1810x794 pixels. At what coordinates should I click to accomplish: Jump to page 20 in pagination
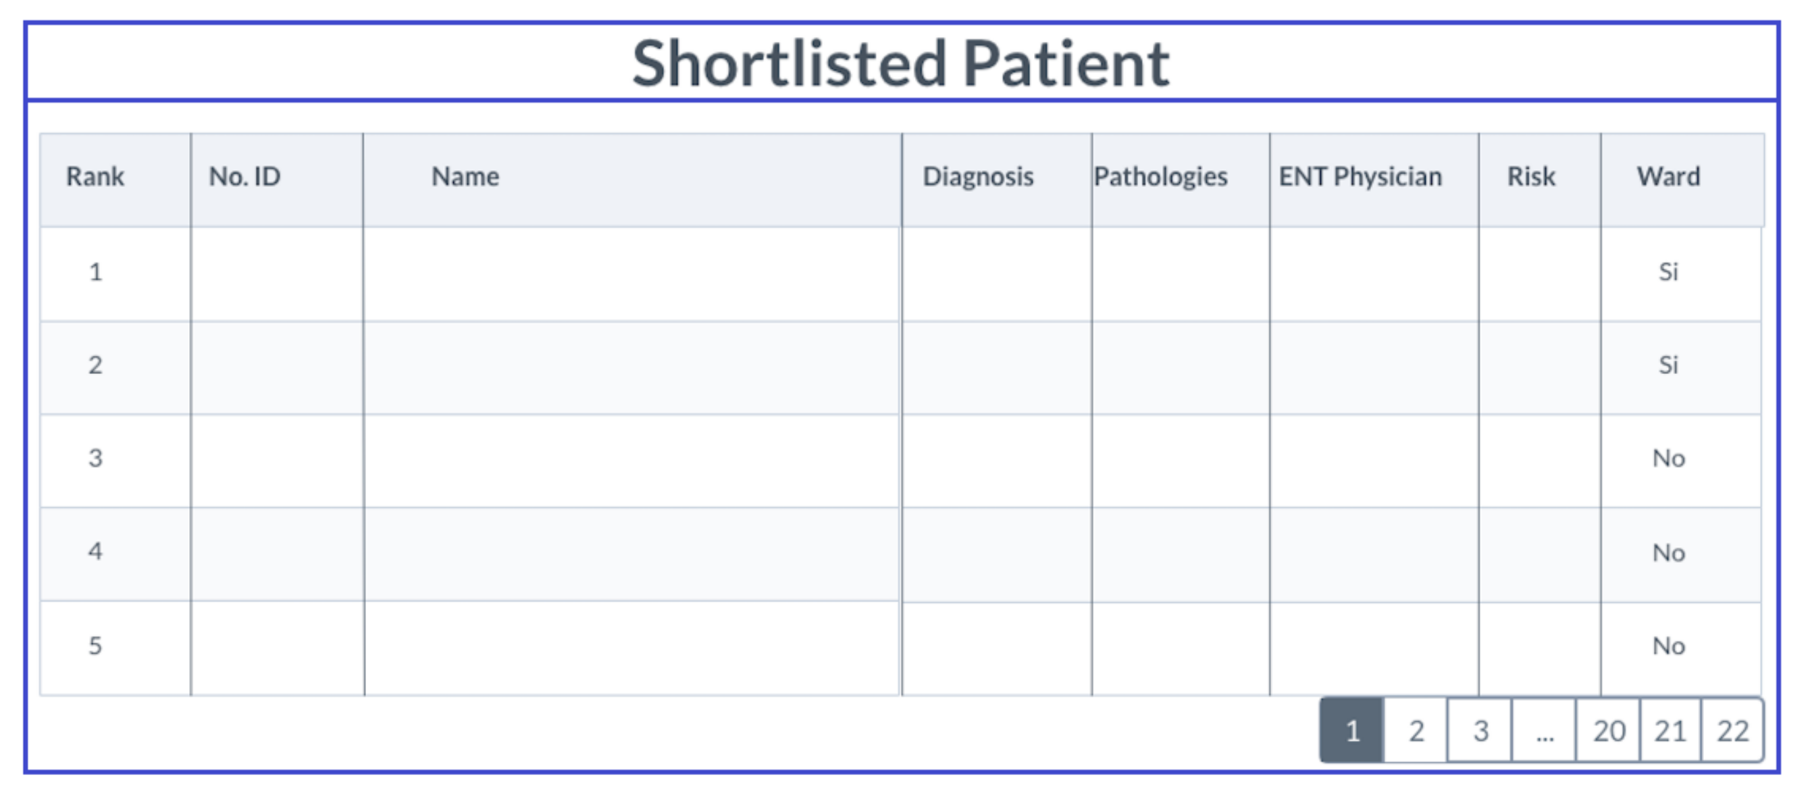(x=1608, y=731)
